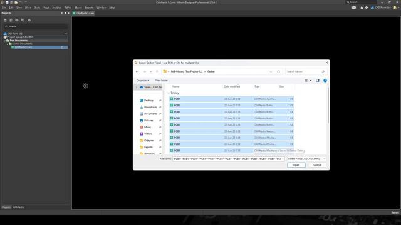Expand the CAD Point cloud sidebar node

point(136,87)
